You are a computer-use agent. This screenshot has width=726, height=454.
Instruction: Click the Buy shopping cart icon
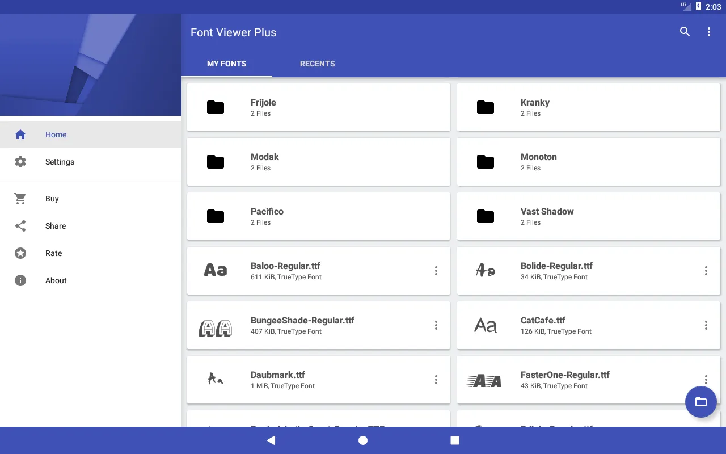[x=20, y=199]
